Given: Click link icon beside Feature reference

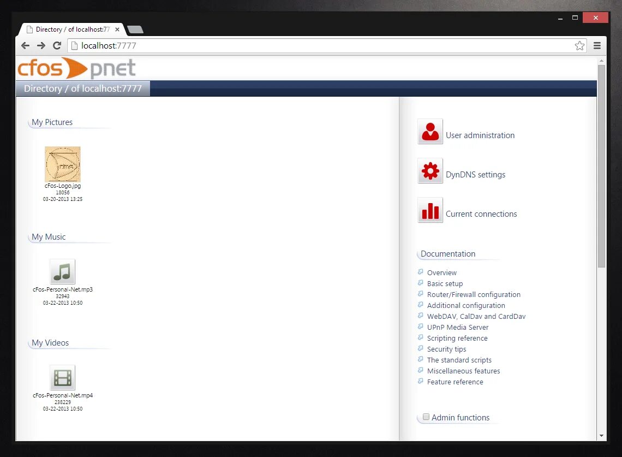Looking at the screenshot, I should pos(421,381).
